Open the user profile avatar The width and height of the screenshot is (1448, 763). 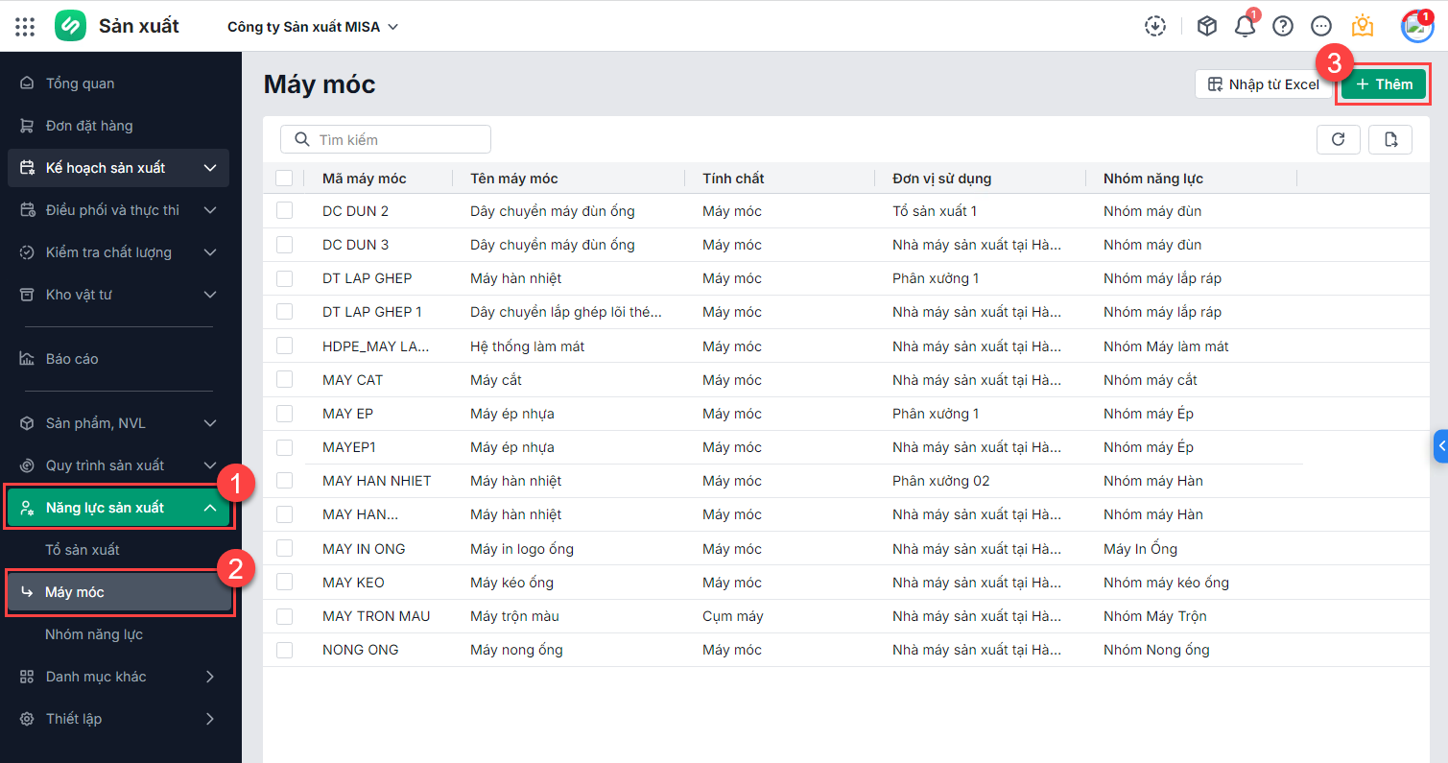[1416, 26]
